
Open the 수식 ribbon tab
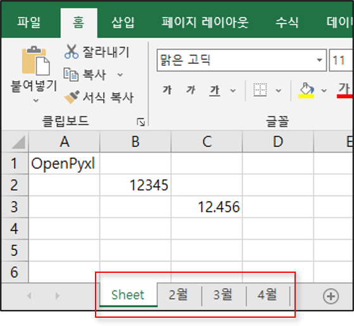point(287,23)
